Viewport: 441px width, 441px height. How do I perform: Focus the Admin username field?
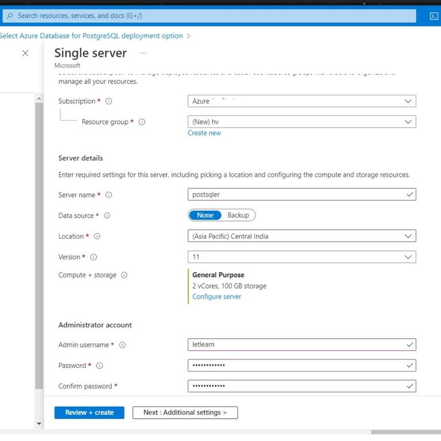[302, 345]
